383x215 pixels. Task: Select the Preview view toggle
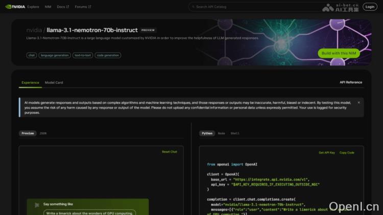click(28, 133)
